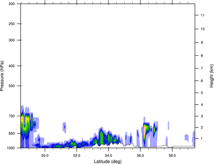The height and width of the screenshot is (164, 214).
Task: Click the 1 km height label
Action: click(x=202, y=139)
